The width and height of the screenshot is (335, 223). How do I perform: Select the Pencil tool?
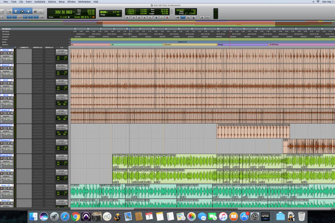point(41,11)
